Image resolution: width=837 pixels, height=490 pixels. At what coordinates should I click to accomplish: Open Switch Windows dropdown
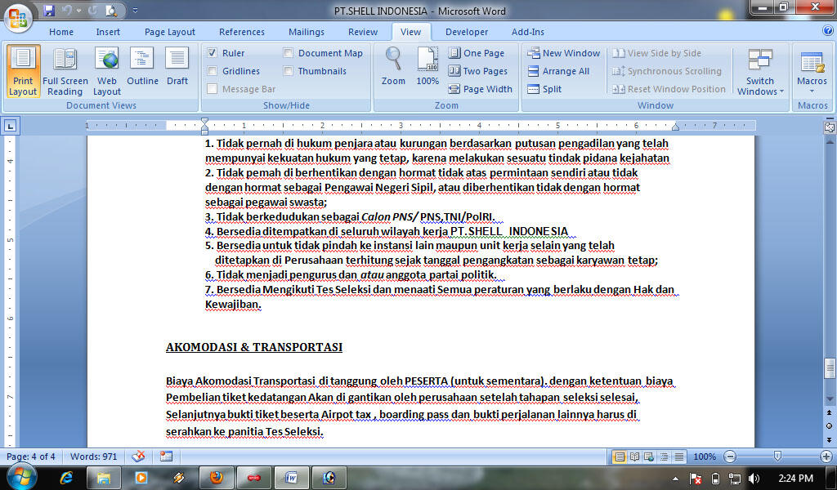coord(761,72)
